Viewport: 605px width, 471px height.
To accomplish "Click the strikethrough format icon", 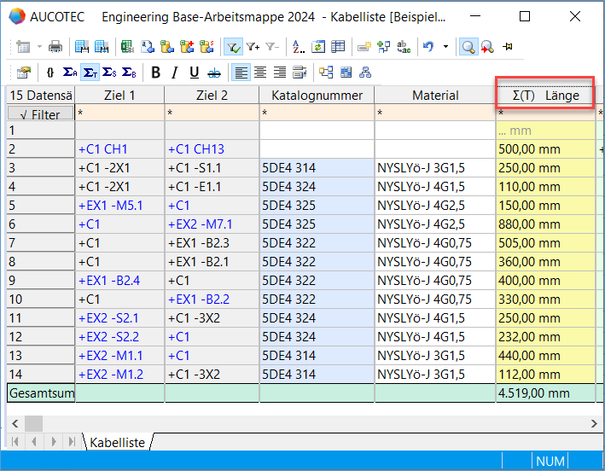I will 214,73.
